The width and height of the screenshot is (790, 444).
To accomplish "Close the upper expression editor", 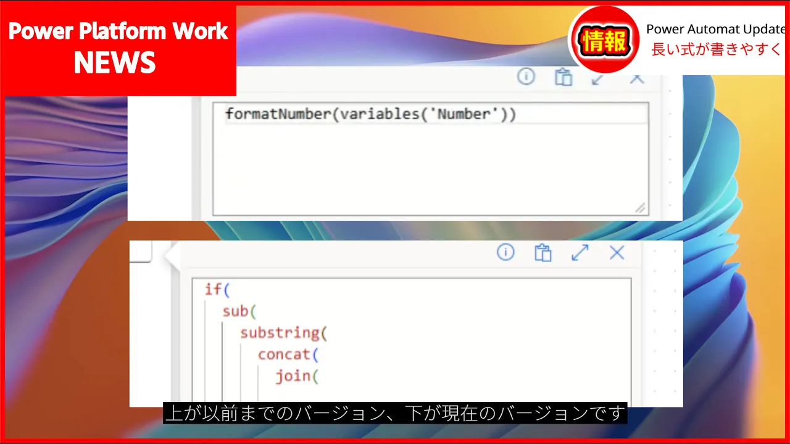I will (x=636, y=78).
